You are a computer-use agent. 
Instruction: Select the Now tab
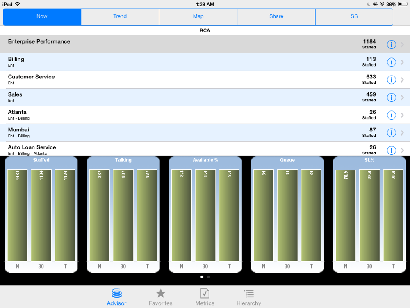(x=42, y=17)
